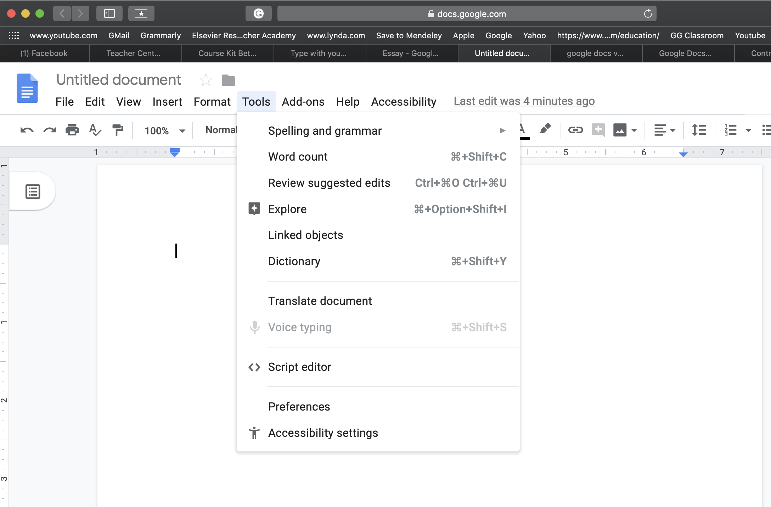Viewport: 771px width, 507px height.
Task: Switch to the Essay Google Docs tab
Action: (410, 52)
